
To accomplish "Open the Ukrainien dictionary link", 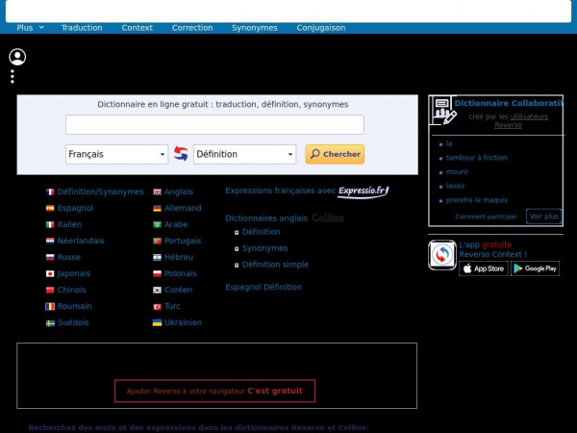I will 184,322.
